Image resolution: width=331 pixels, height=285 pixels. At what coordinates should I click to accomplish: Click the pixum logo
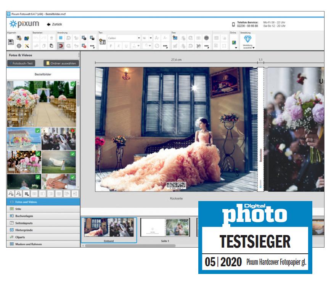(x=24, y=24)
